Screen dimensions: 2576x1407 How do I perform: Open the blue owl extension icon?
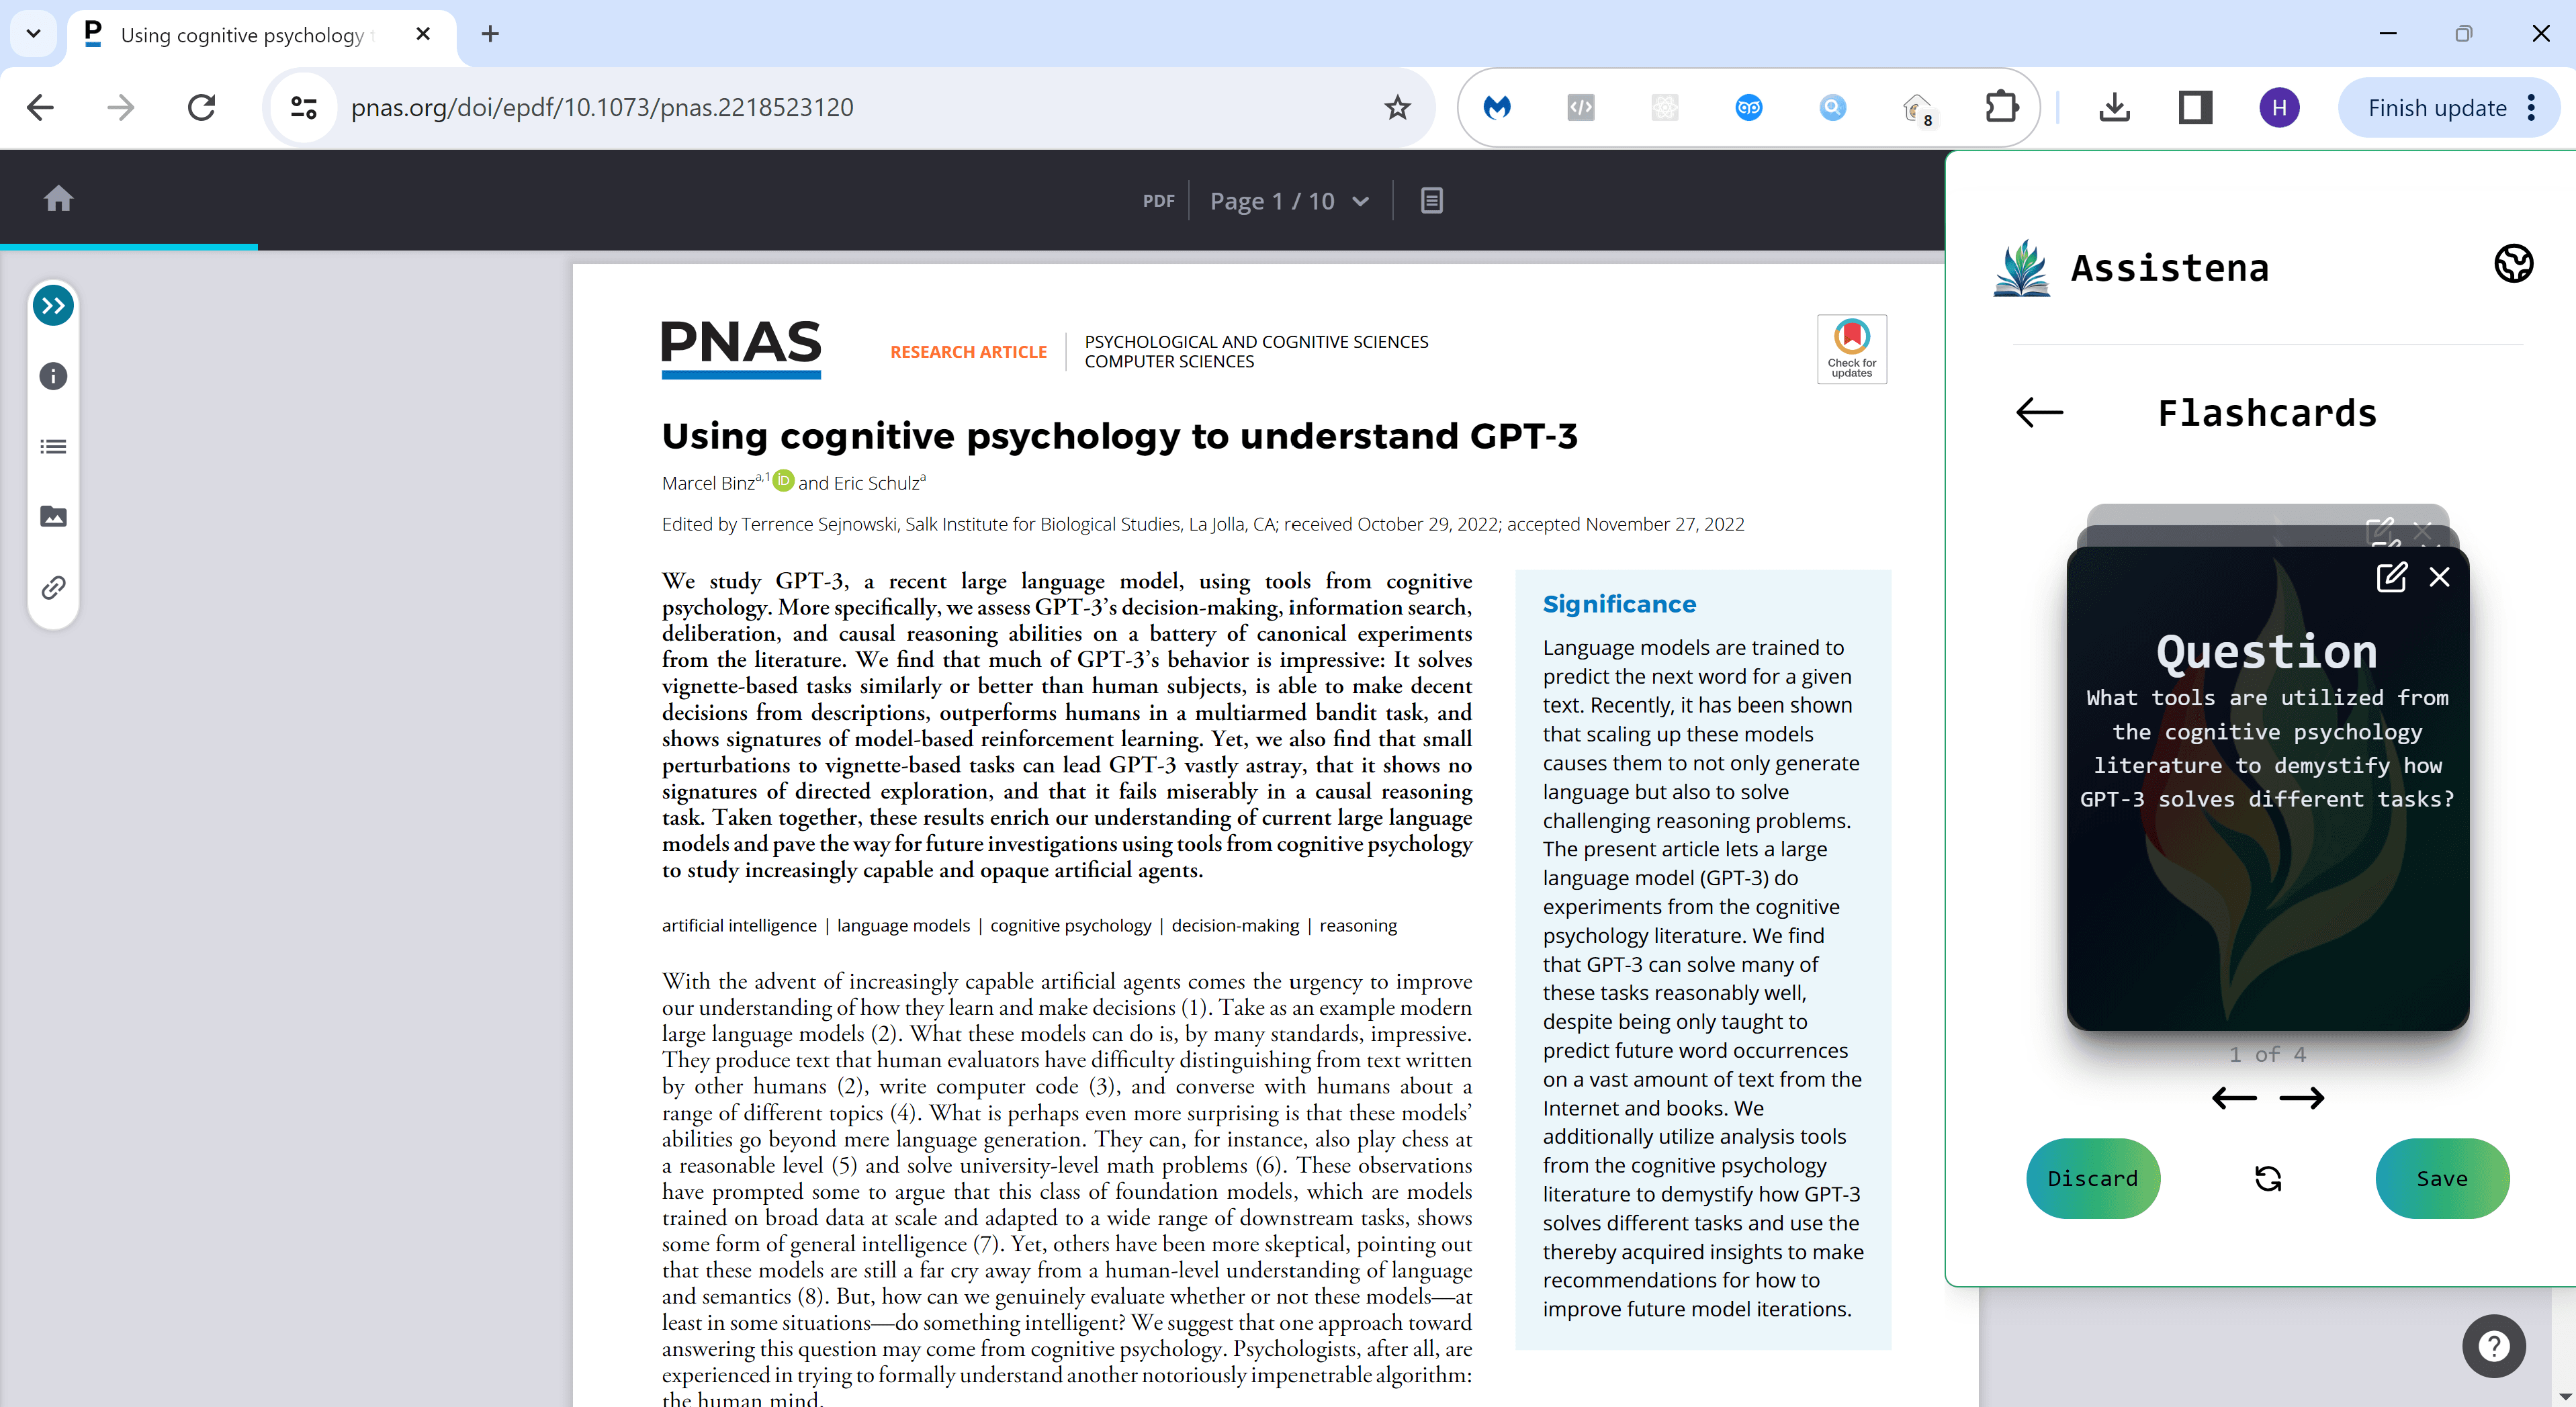(1748, 107)
